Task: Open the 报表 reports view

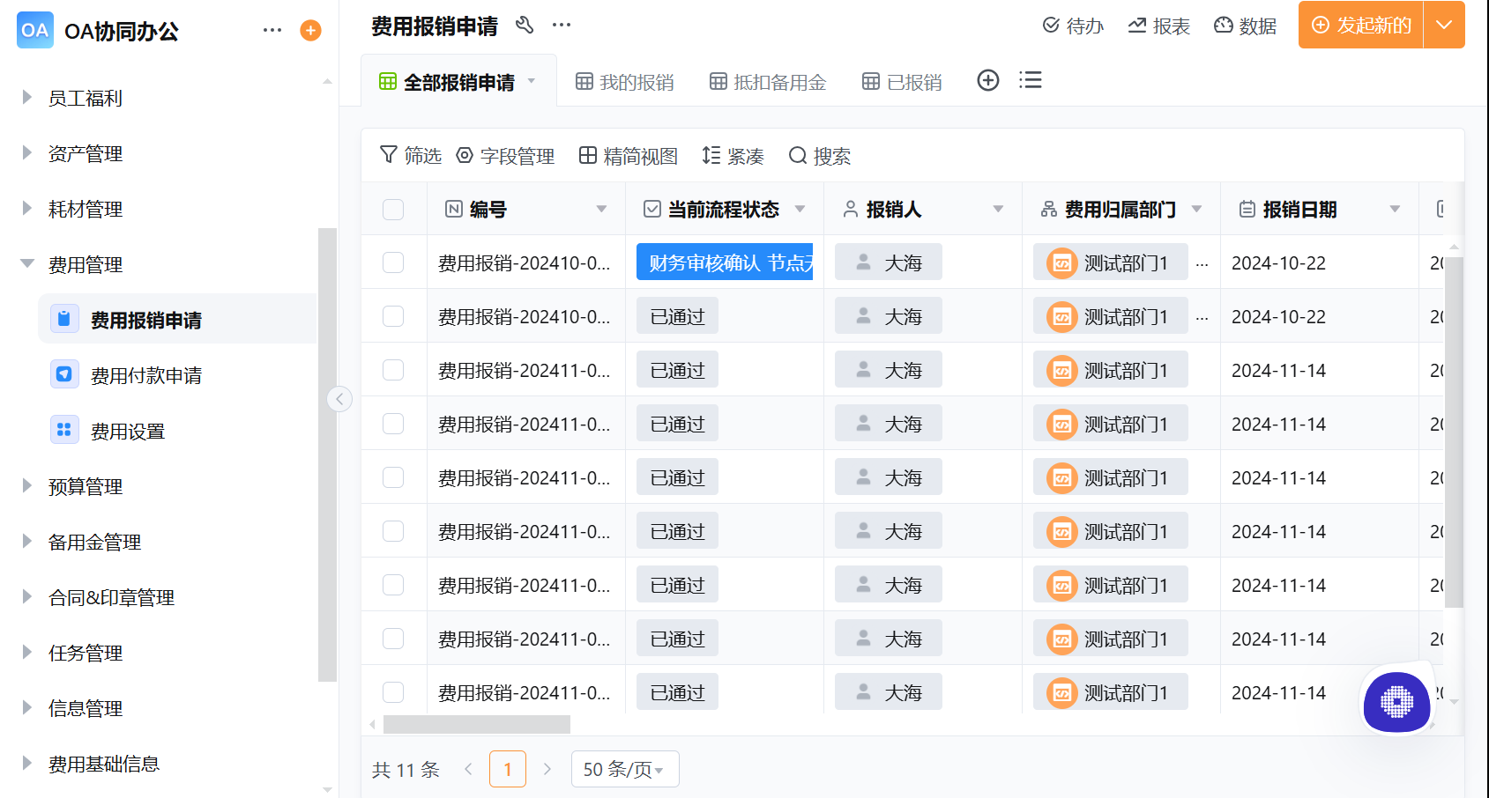Action: 1159,26
